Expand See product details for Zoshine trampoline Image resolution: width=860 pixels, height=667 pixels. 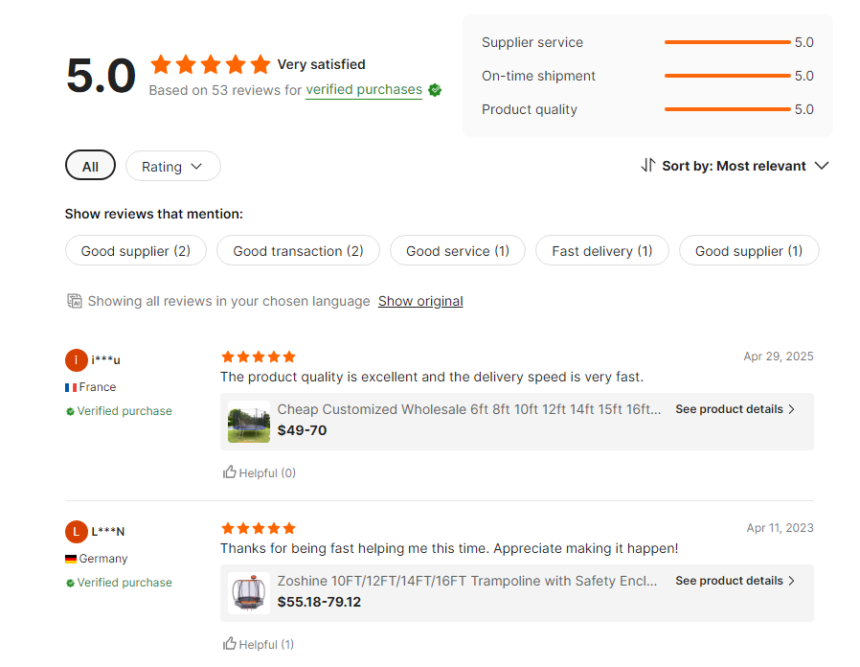point(735,581)
